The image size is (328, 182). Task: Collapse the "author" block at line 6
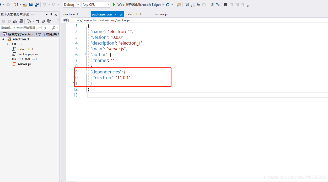point(86,55)
